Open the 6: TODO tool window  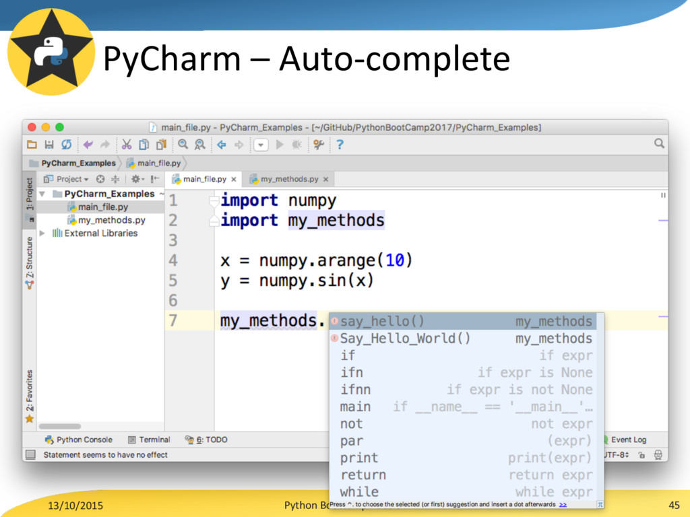pos(206,440)
